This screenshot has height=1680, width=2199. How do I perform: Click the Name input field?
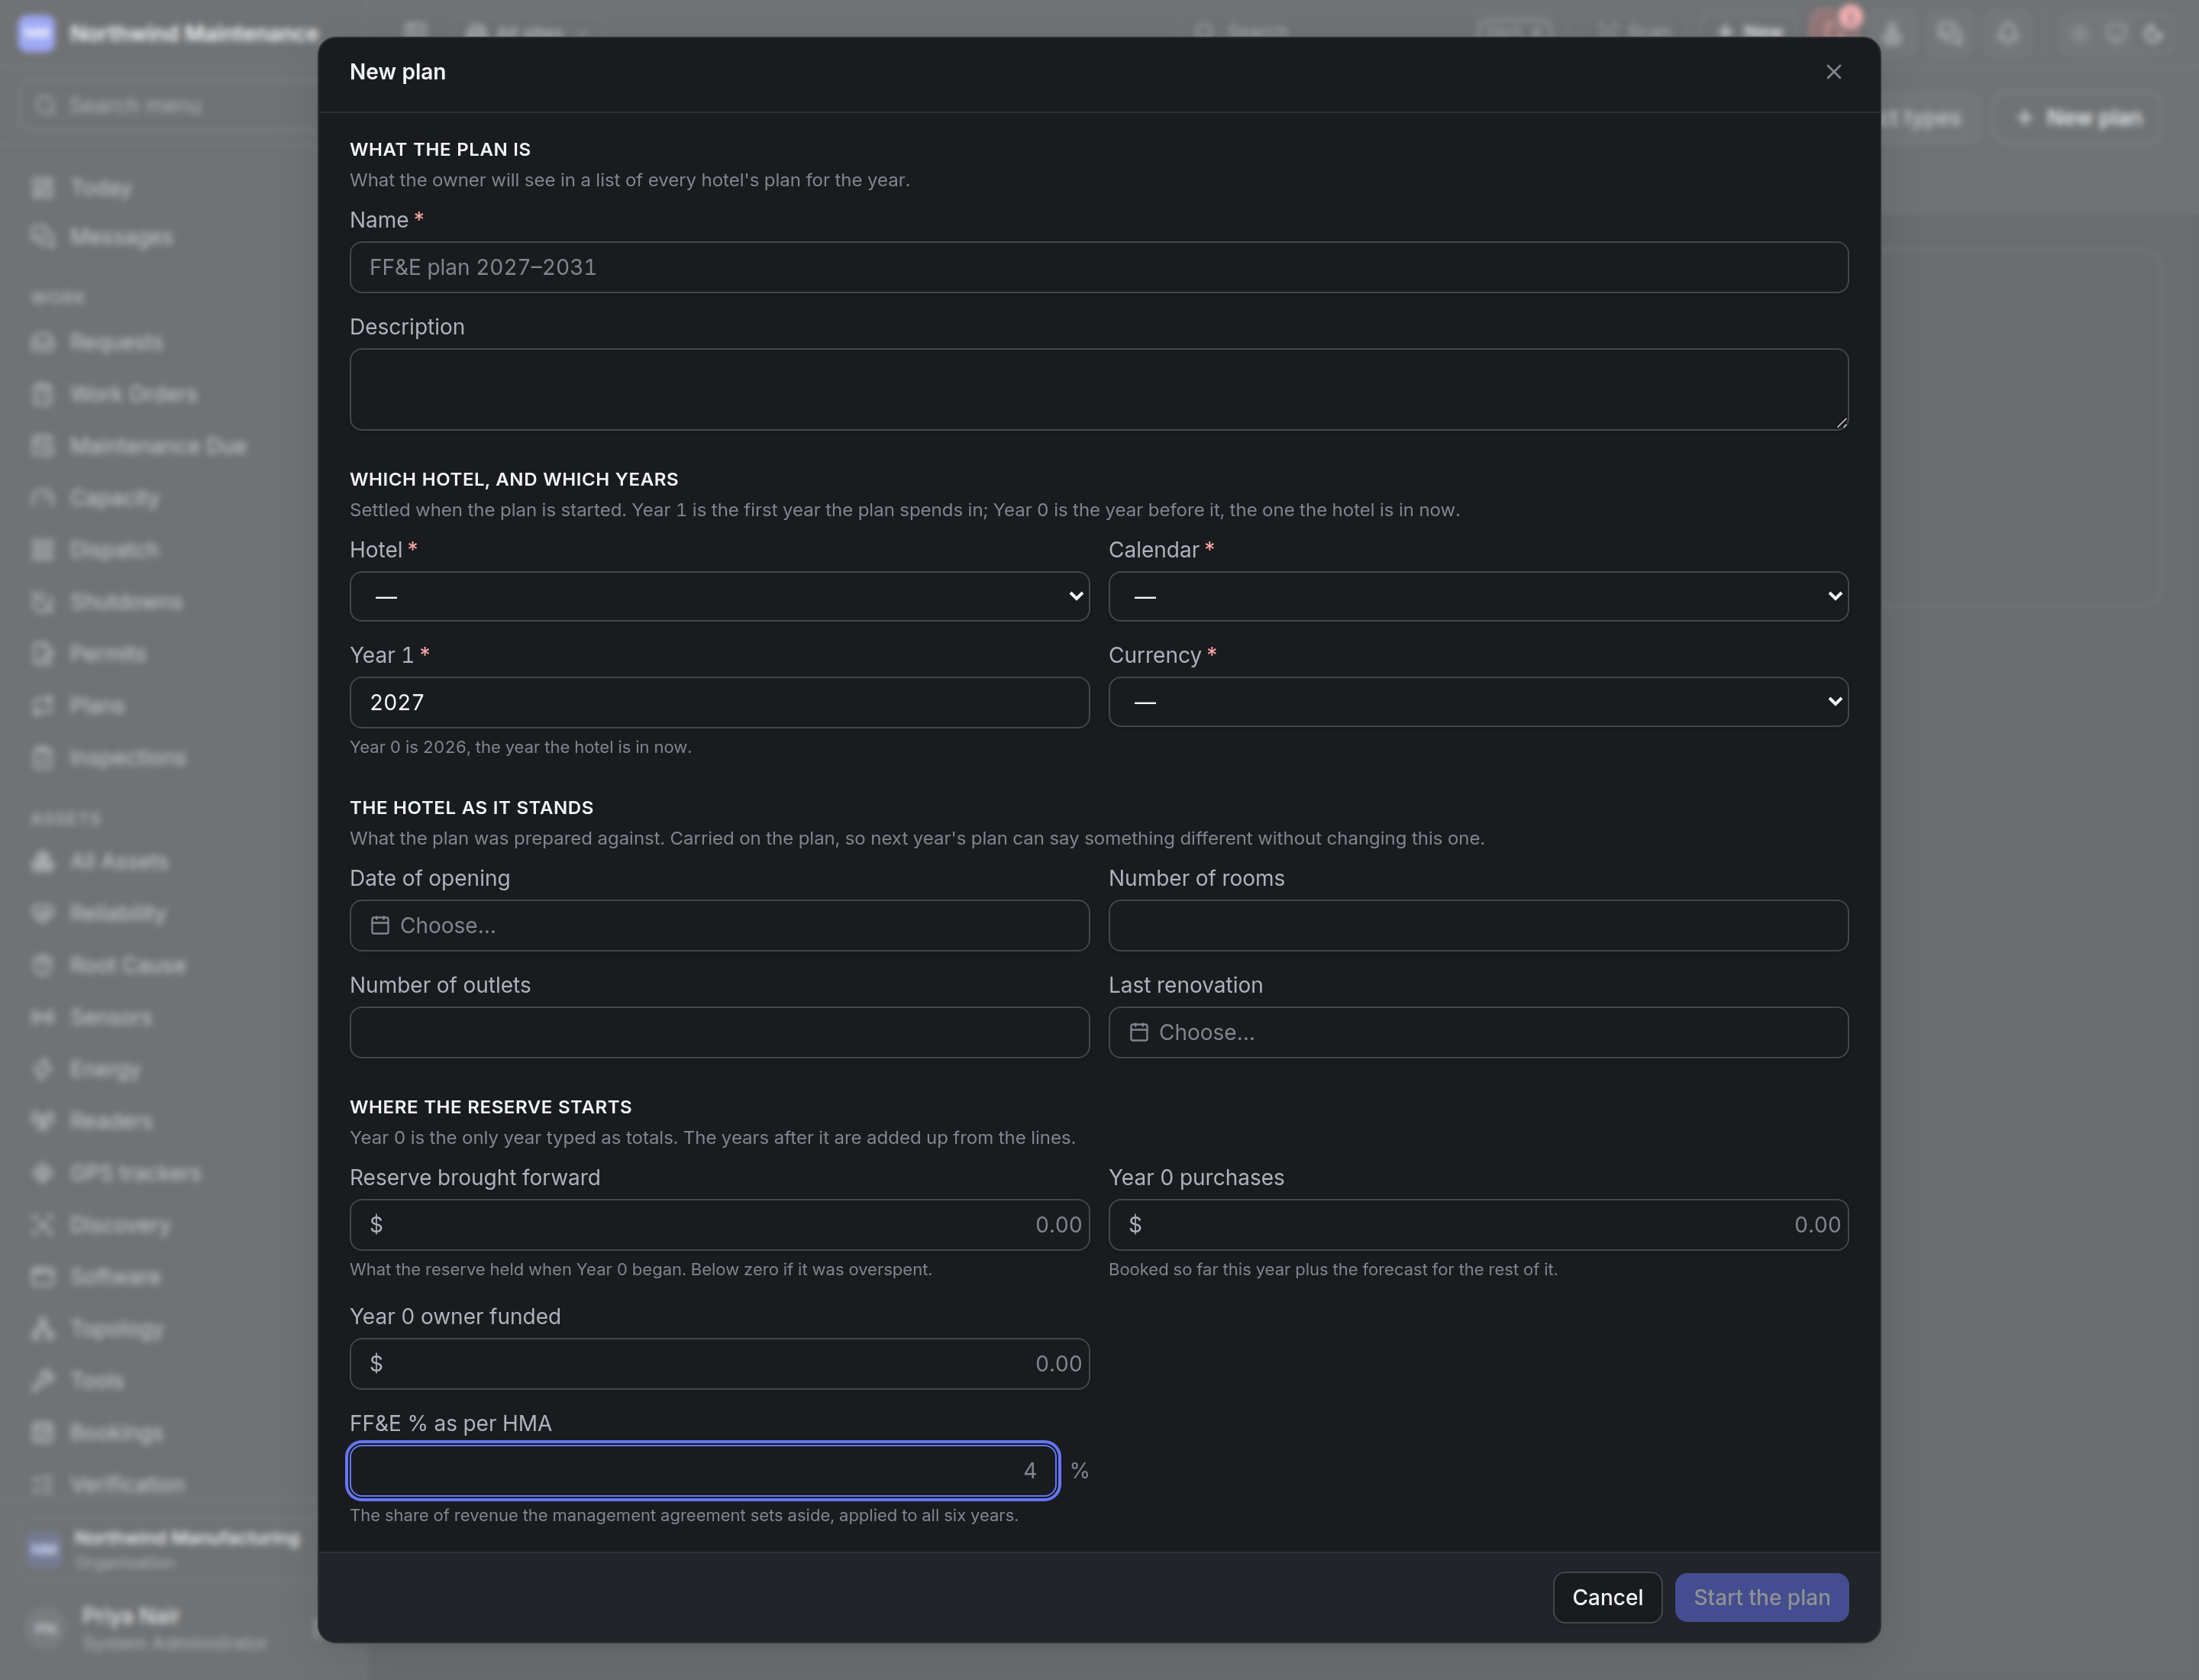pyautogui.click(x=1098, y=267)
